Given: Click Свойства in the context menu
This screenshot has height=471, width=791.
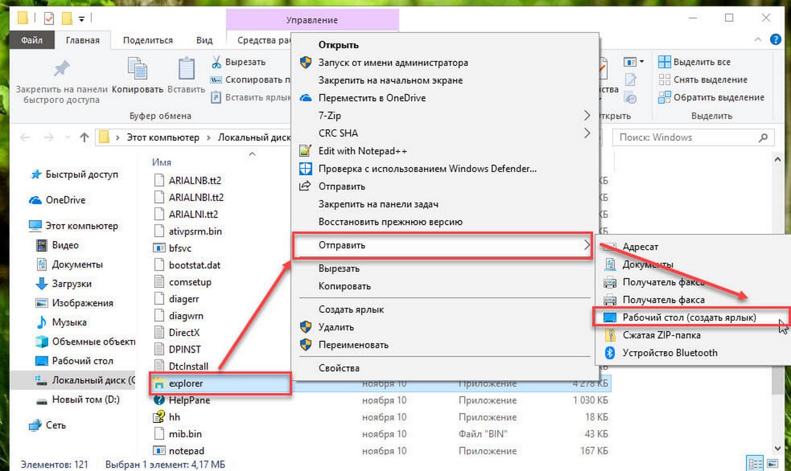Looking at the screenshot, I should coord(339,368).
